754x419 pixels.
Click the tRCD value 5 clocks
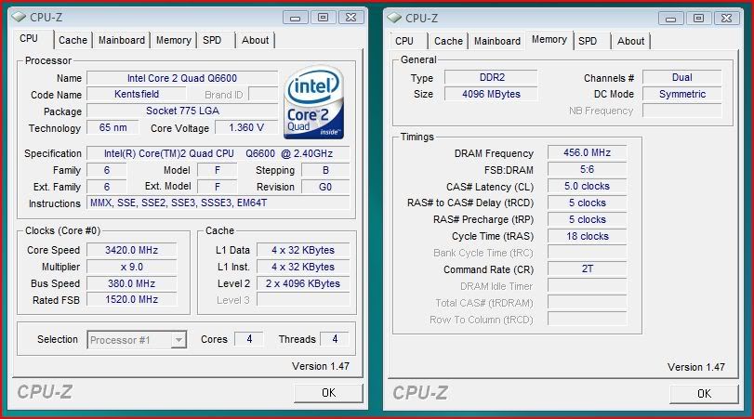click(x=588, y=203)
